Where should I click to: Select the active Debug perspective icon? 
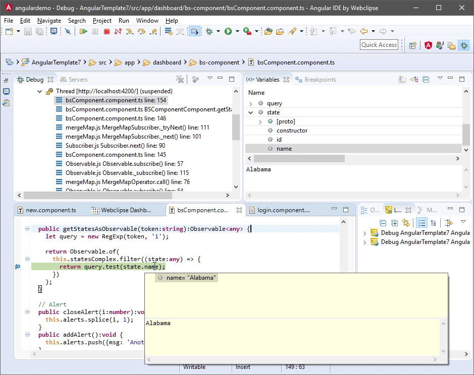pos(464,45)
